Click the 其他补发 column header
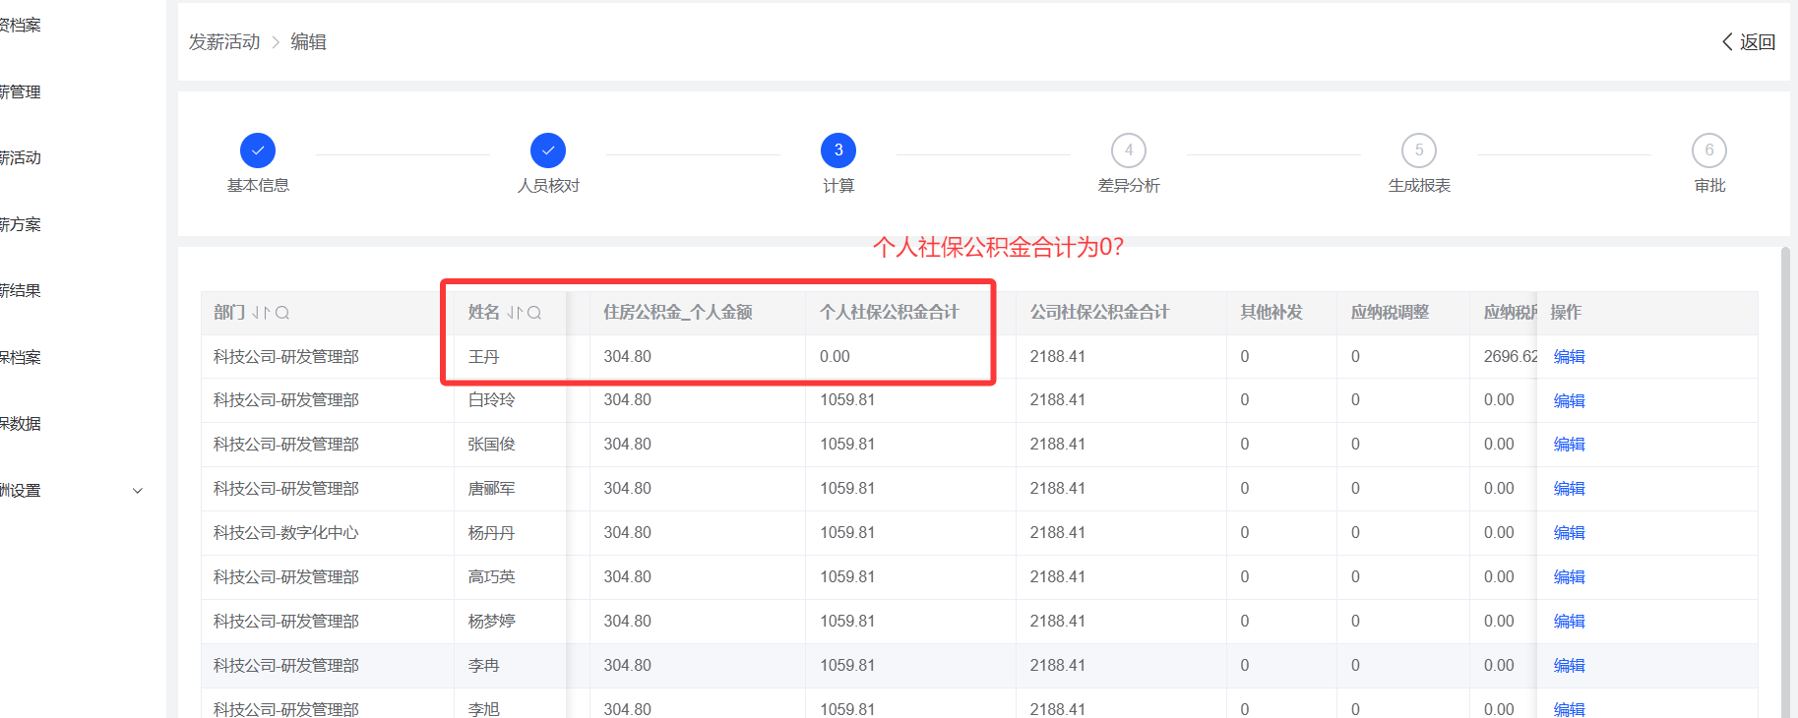 click(x=1271, y=313)
